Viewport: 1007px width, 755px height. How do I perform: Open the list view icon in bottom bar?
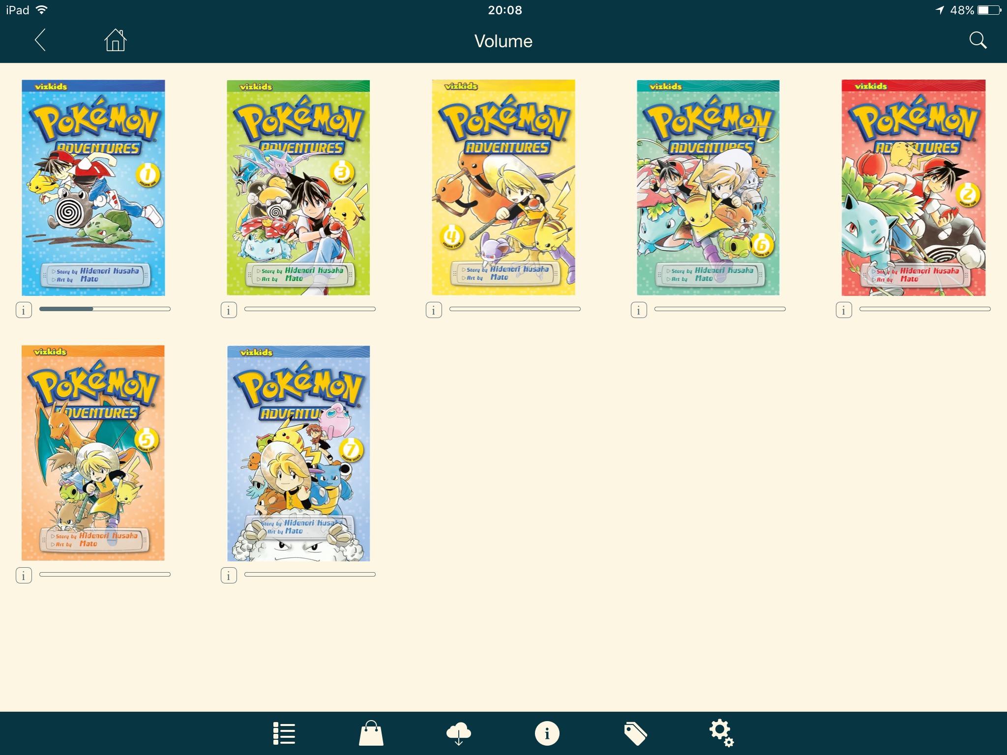click(x=284, y=733)
